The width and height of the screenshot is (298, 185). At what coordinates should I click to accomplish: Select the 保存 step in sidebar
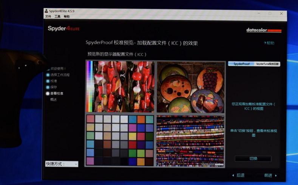pos(52,87)
